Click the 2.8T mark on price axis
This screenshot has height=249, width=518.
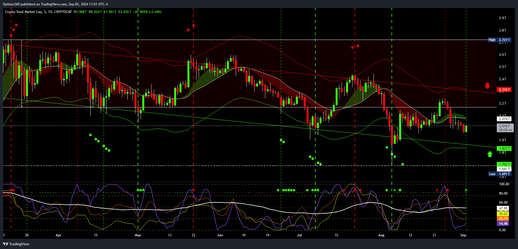pos(502,30)
